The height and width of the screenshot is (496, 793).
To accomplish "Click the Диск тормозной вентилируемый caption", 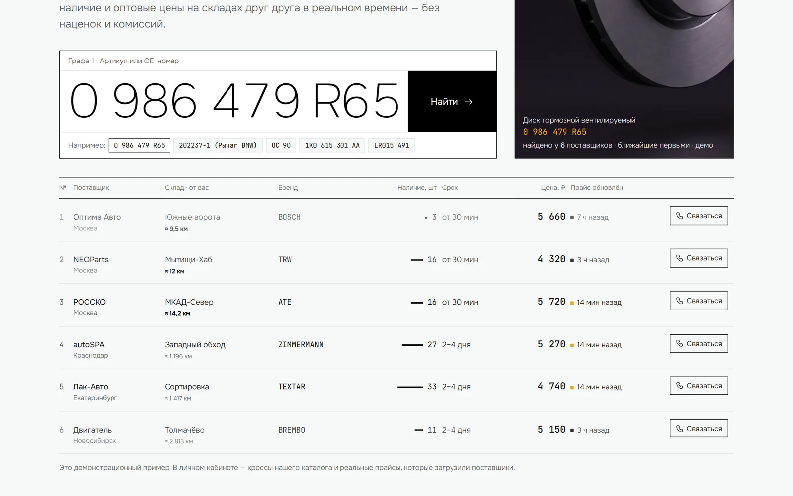I will click(579, 120).
